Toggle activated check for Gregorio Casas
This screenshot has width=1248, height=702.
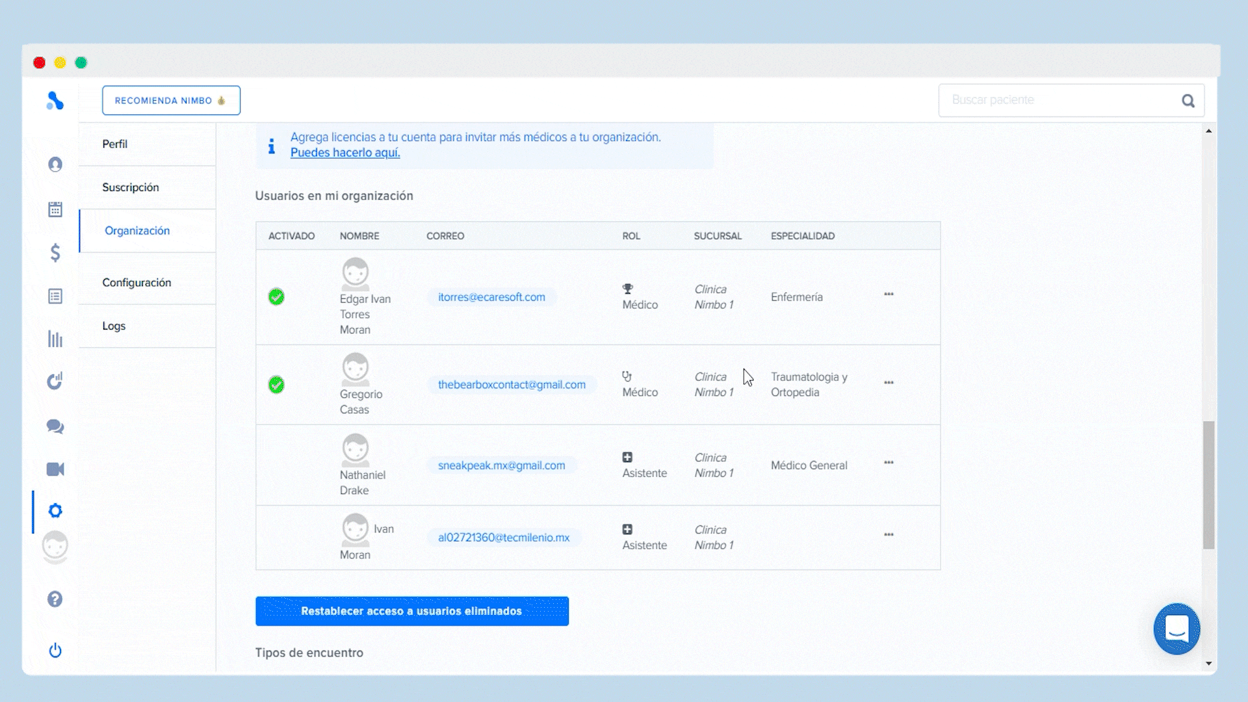(276, 385)
